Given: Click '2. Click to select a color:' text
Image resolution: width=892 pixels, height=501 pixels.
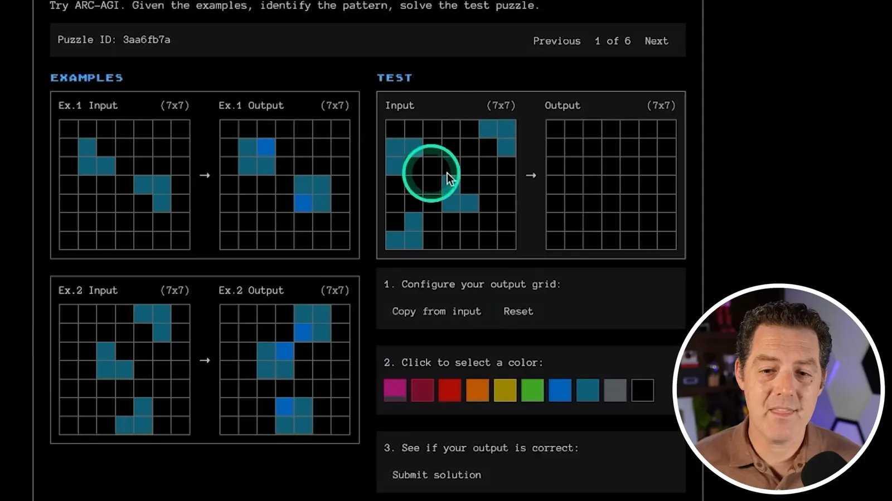Looking at the screenshot, I should click(463, 362).
